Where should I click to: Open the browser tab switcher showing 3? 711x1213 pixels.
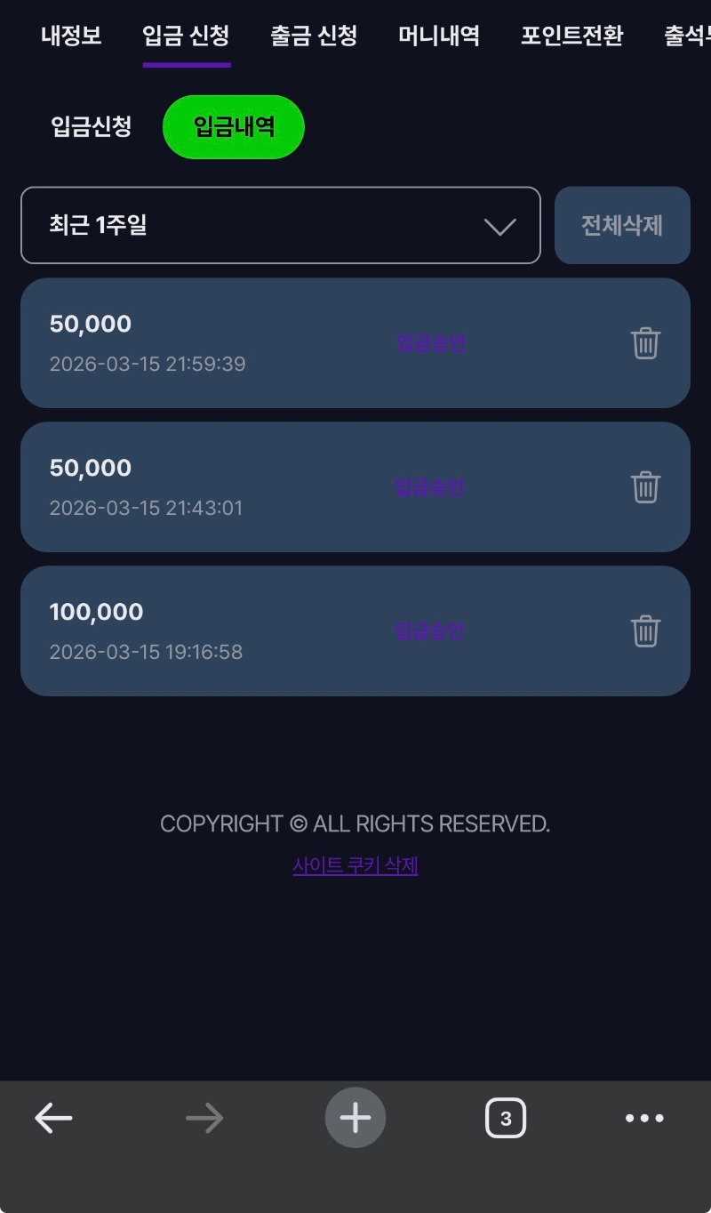(x=506, y=1118)
